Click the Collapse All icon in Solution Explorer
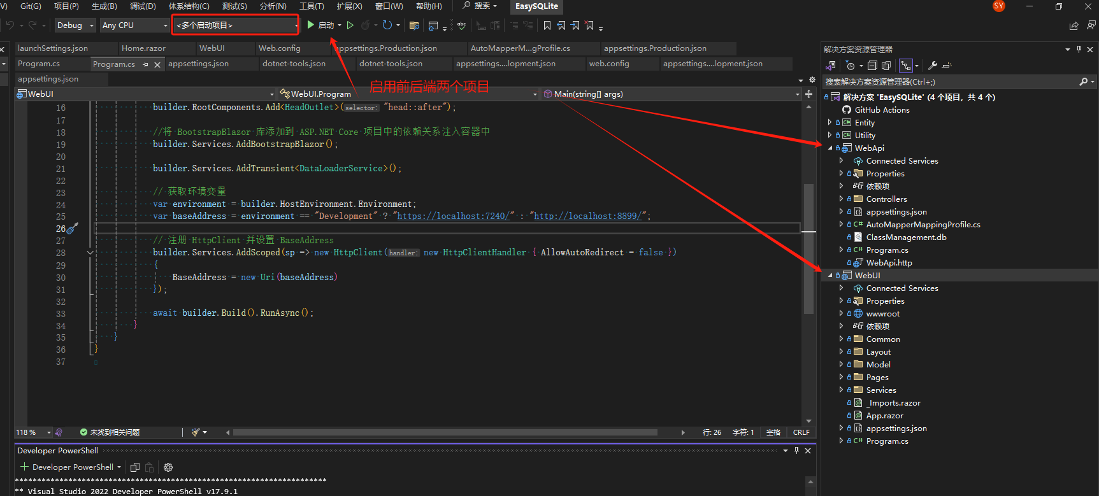Image resolution: width=1099 pixels, height=496 pixels. [x=872, y=66]
